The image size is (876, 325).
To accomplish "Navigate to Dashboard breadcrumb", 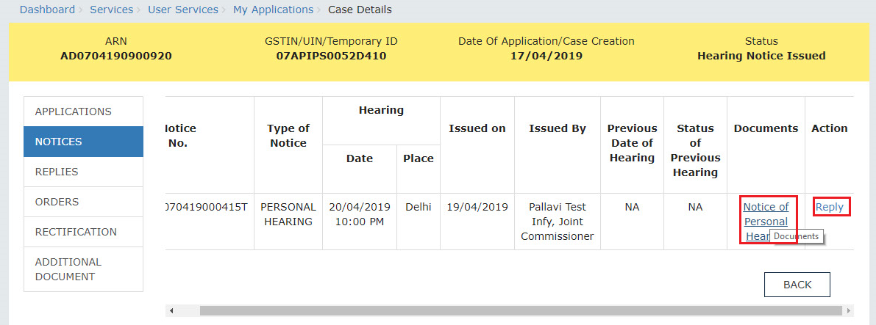I will (47, 10).
